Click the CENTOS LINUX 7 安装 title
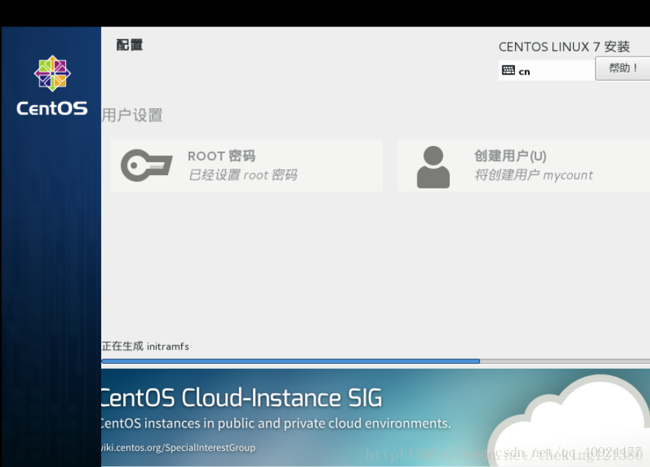The image size is (650, 467). point(564,47)
